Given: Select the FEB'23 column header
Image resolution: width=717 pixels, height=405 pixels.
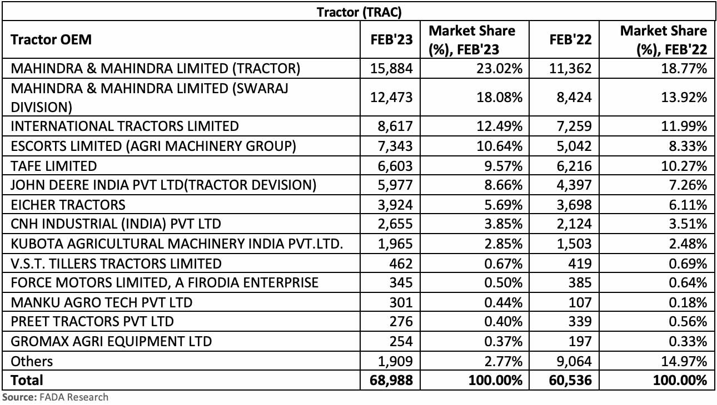Looking at the screenshot, I should 392,39.
